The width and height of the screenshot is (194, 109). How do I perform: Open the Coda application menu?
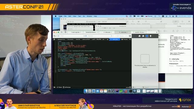click(60, 16)
